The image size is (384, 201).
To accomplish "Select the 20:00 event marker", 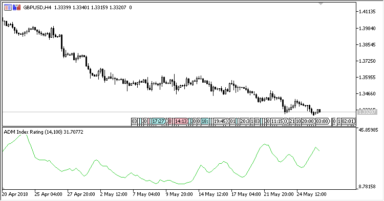I will tap(307, 121).
